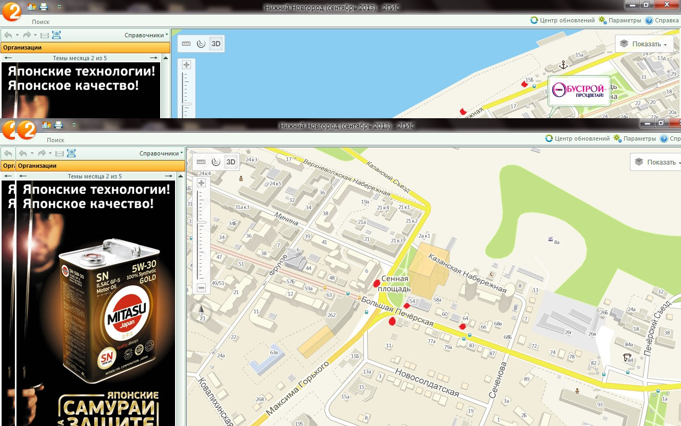Click the grey stacked-rows icon in front window toolbar
The height and width of the screenshot is (426, 681).
point(60,153)
